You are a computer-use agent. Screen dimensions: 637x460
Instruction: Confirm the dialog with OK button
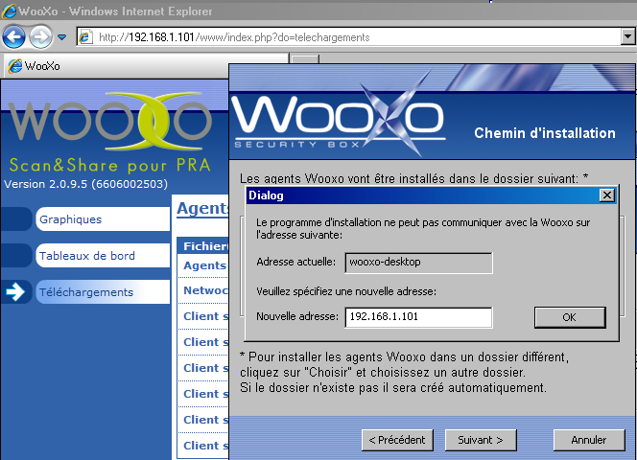(x=570, y=317)
